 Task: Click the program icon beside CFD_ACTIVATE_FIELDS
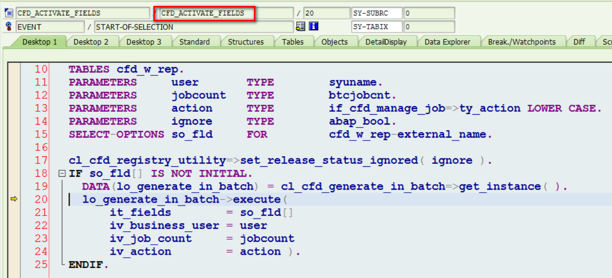tap(8, 13)
